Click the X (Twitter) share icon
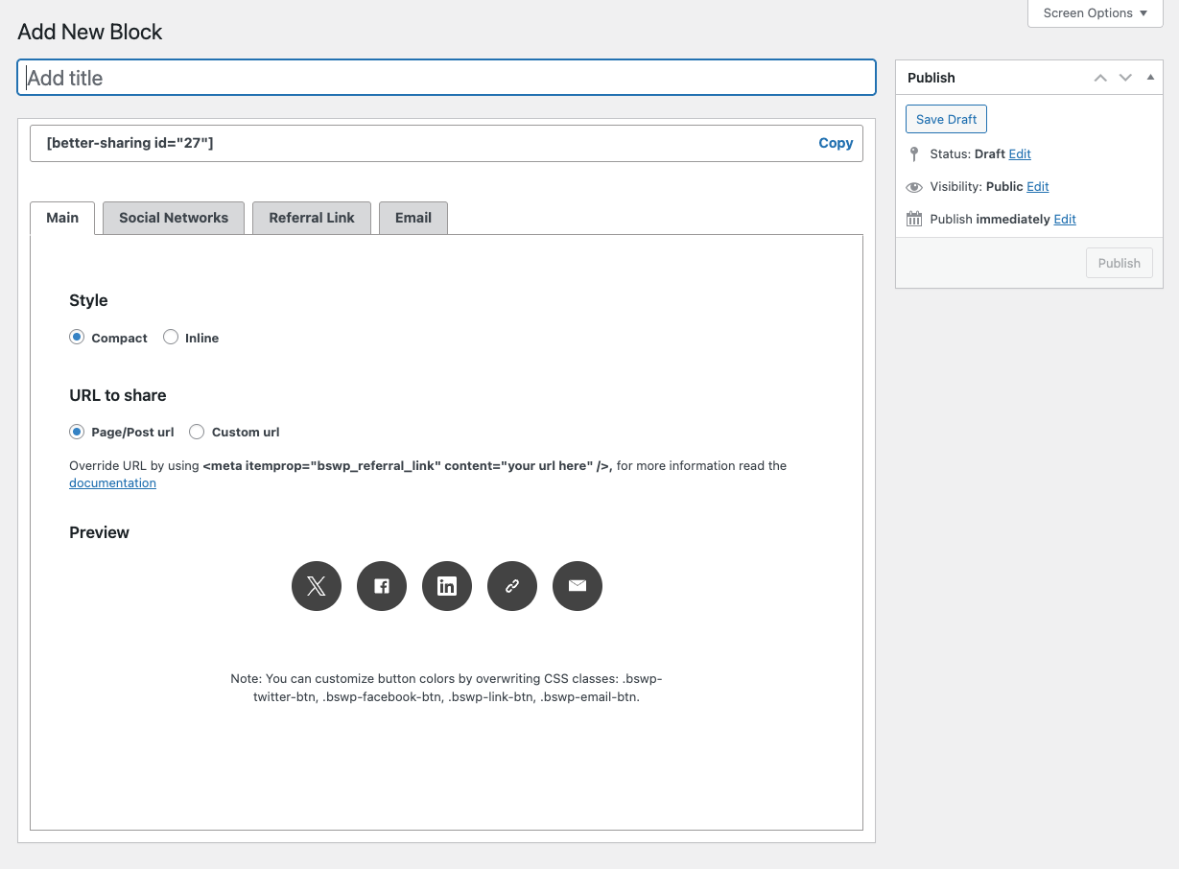 (317, 586)
